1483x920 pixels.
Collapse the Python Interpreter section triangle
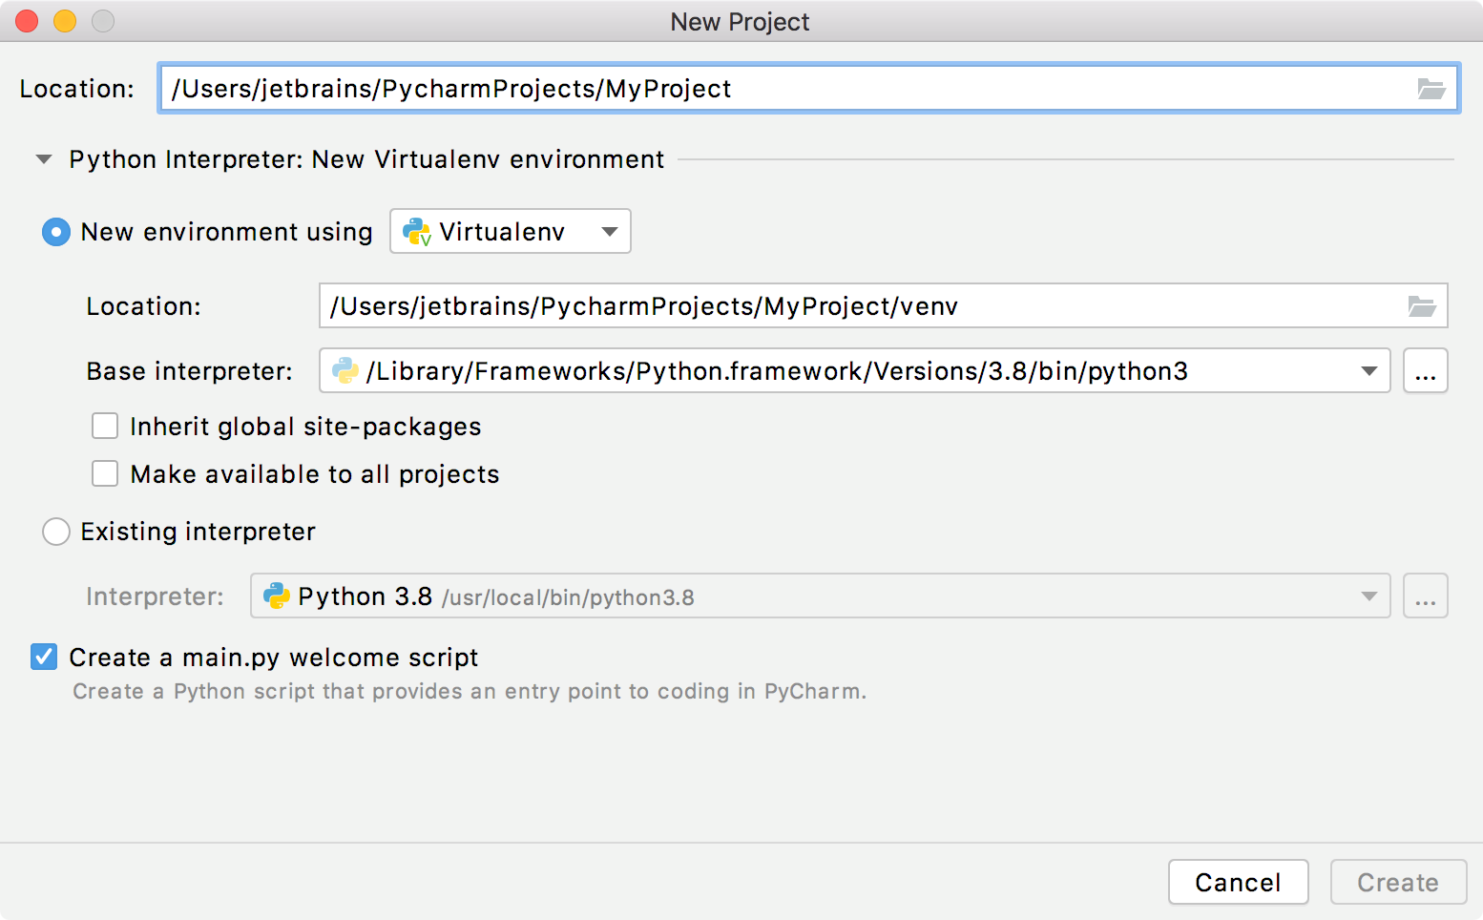click(44, 159)
